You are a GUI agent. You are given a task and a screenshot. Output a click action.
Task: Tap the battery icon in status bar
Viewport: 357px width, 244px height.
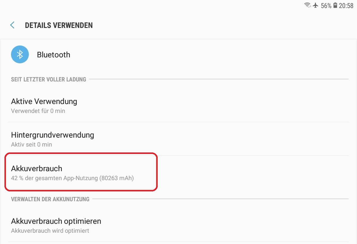pos(335,5)
